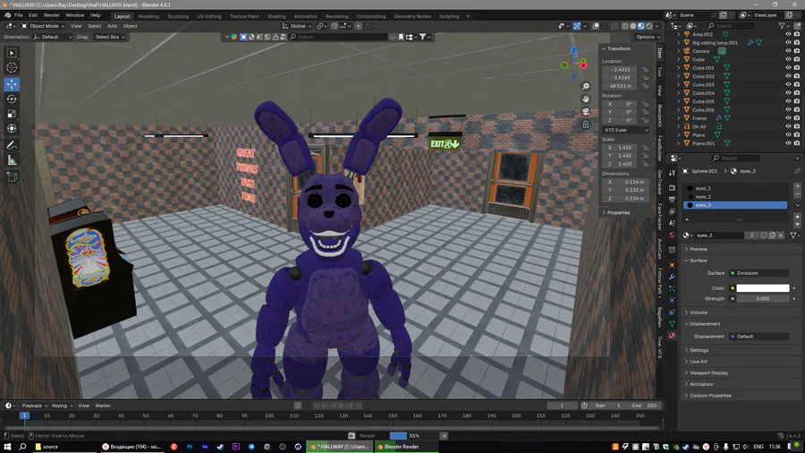
Task: Open the Object Data properties tab icon
Action: [x=672, y=323]
